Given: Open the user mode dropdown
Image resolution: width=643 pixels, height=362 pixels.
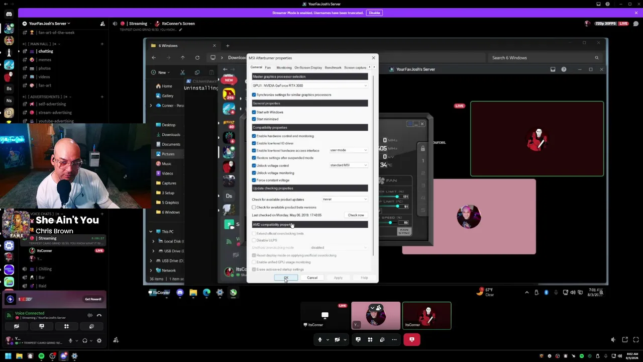Looking at the screenshot, I should [348, 150].
